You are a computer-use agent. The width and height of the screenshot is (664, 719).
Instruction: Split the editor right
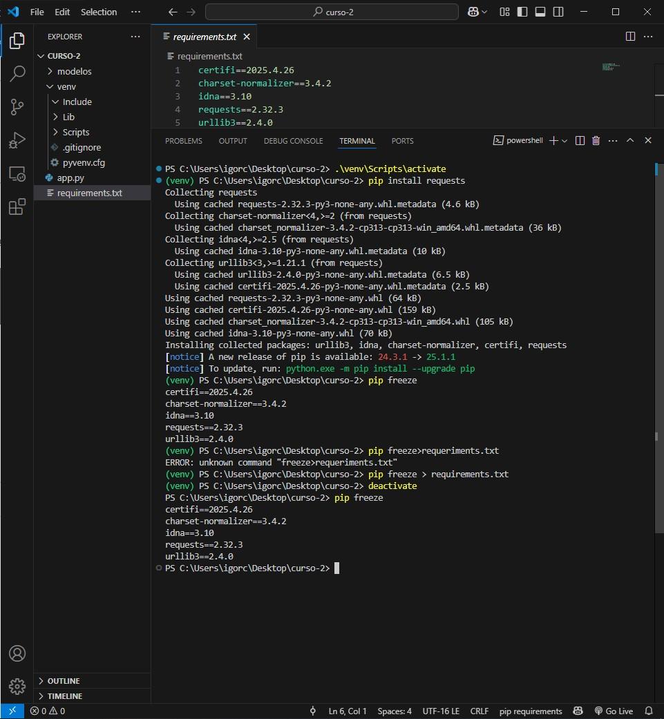point(631,37)
